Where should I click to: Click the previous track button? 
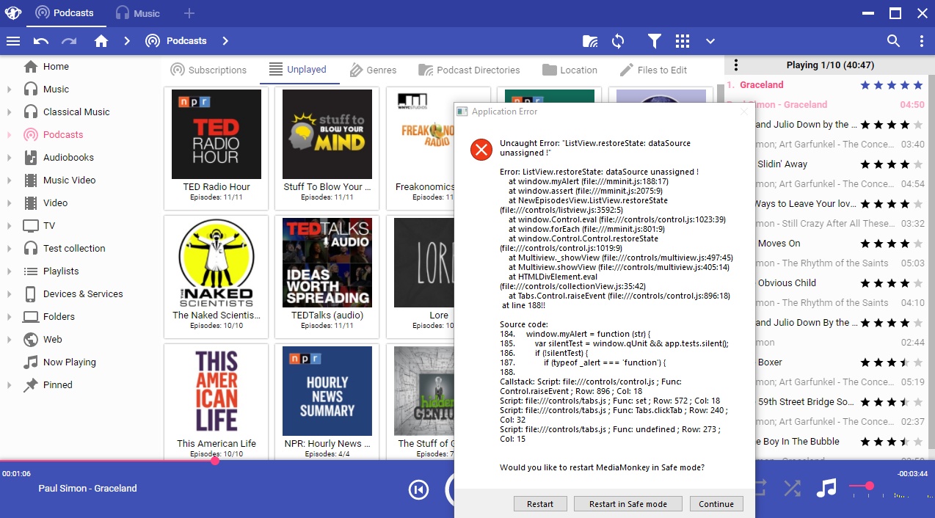[x=418, y=489]
